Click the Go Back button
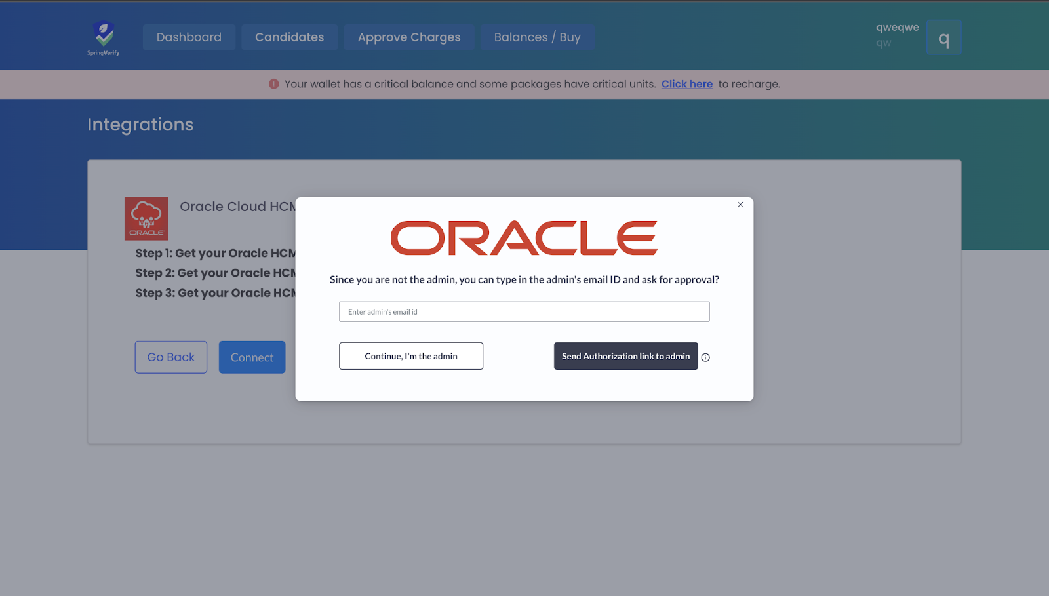Screen dimensions: 1049x596 click(171, 357)
